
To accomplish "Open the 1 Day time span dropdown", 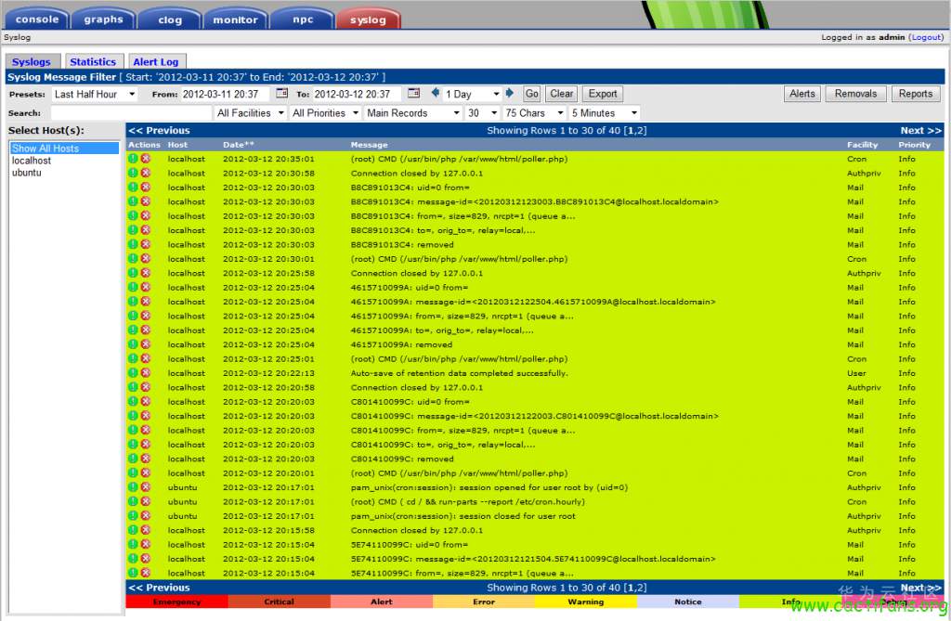I will [472, 94].
